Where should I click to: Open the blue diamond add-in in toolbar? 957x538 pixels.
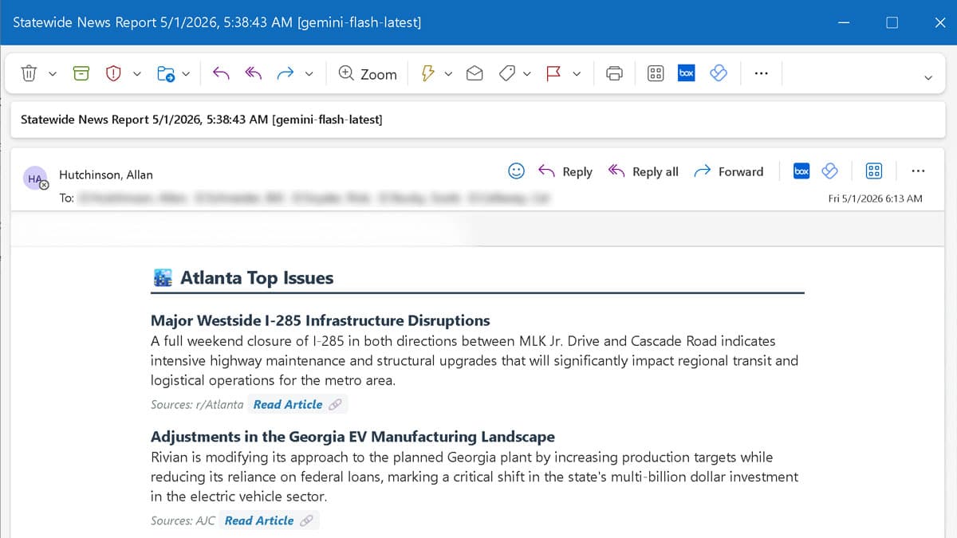point(719,73)
